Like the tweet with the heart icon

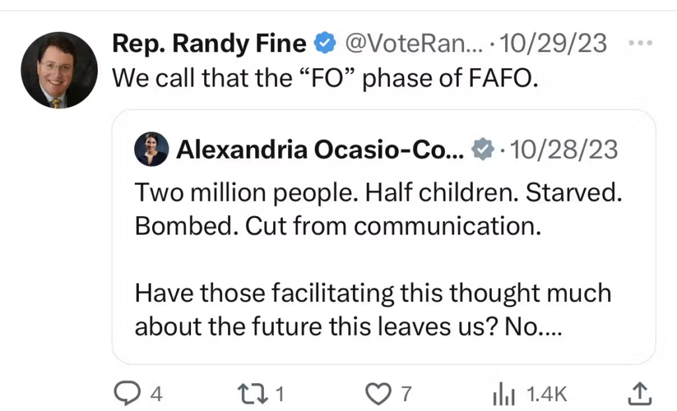pos(378,394)
